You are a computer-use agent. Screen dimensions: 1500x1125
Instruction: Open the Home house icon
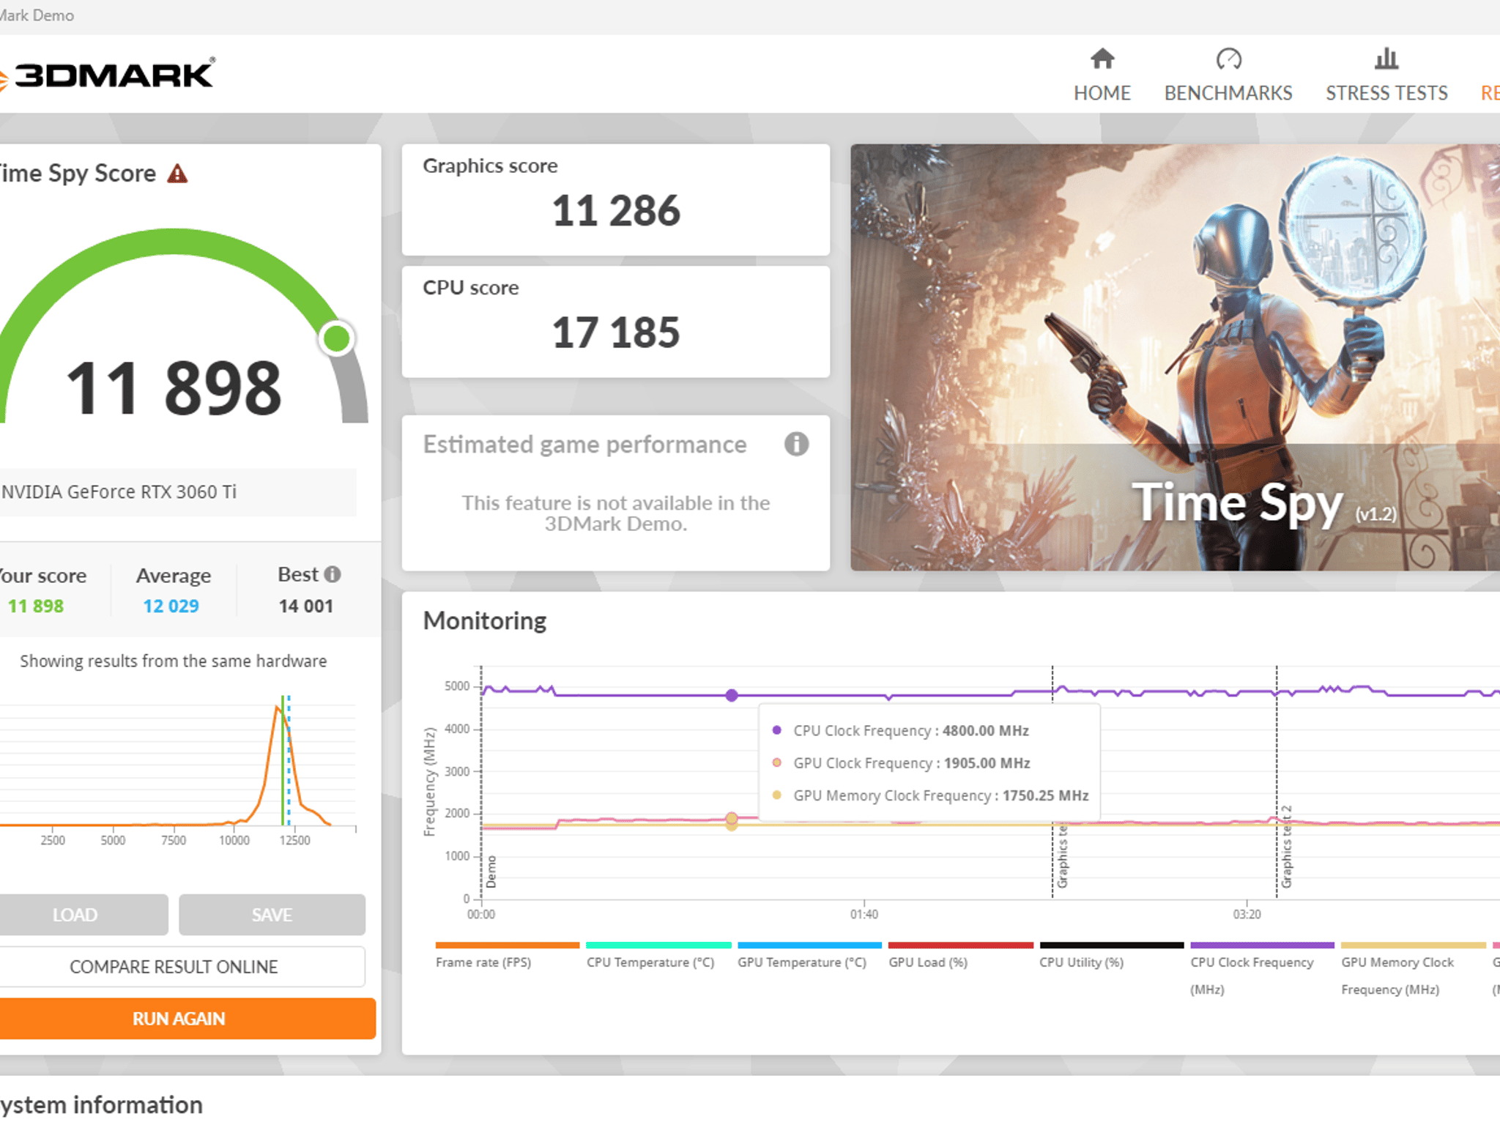(1102, 59)
